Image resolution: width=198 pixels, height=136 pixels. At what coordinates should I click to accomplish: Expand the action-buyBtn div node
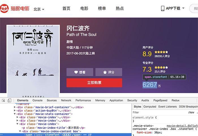pos(15,110)
